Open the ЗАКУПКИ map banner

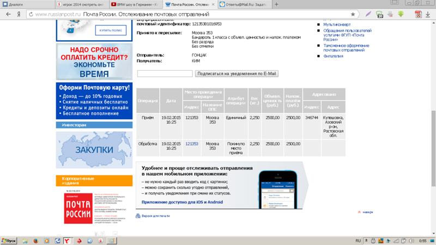(x=94, y=150)
